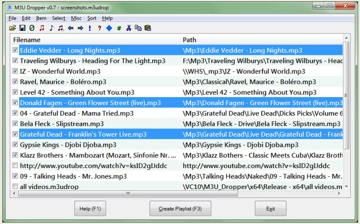Viewport: 360px width, 224px height.
Task: Click the horizontal scrollbar left arrow
Action: point(14,194)
